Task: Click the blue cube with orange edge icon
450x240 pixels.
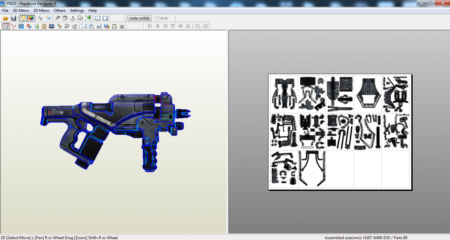Action: pos(48,18)
